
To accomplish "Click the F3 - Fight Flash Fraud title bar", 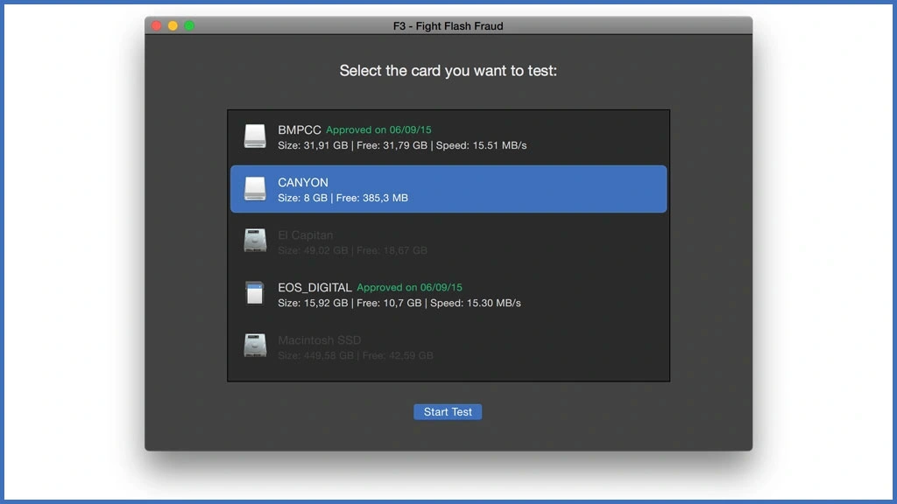I will (x=448, y=26).
